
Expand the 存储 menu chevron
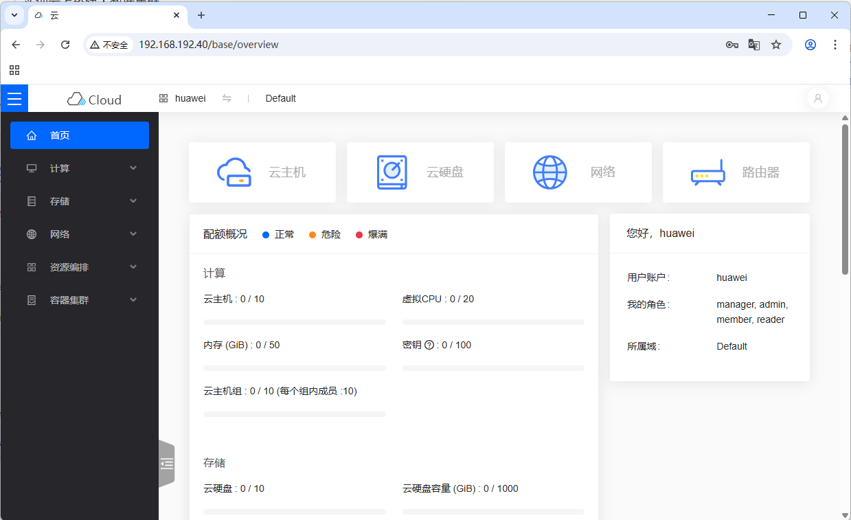[x=133, y=201]
